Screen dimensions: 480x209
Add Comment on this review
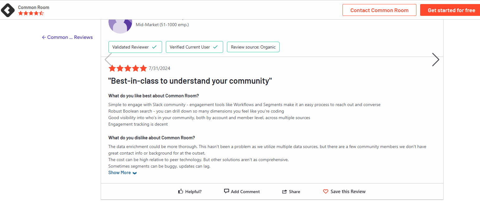(x=242, y=192)
